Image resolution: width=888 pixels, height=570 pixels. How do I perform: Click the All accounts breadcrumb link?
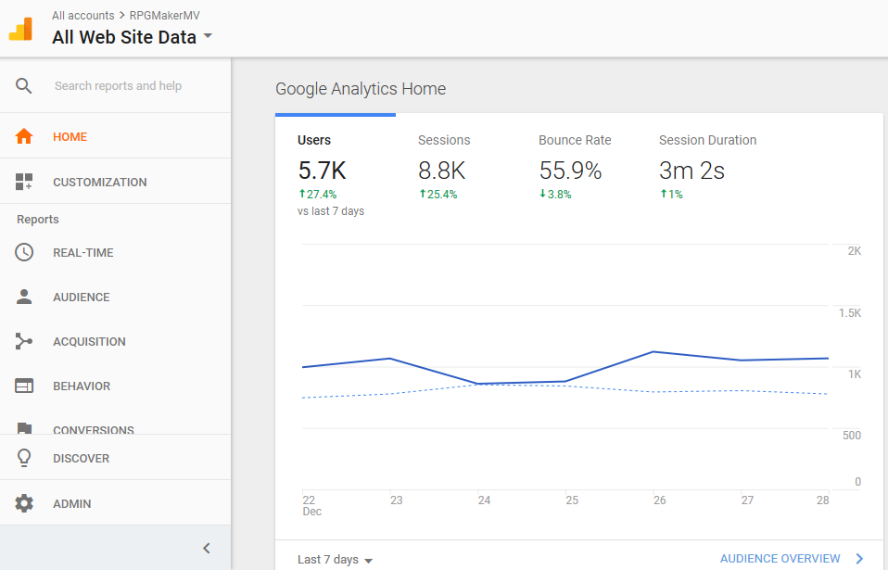pyautogui.click(x=83, y=15)
